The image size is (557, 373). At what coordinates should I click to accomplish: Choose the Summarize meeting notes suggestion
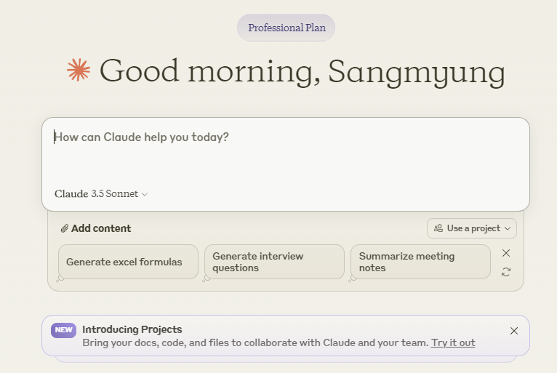click(420, 262)
